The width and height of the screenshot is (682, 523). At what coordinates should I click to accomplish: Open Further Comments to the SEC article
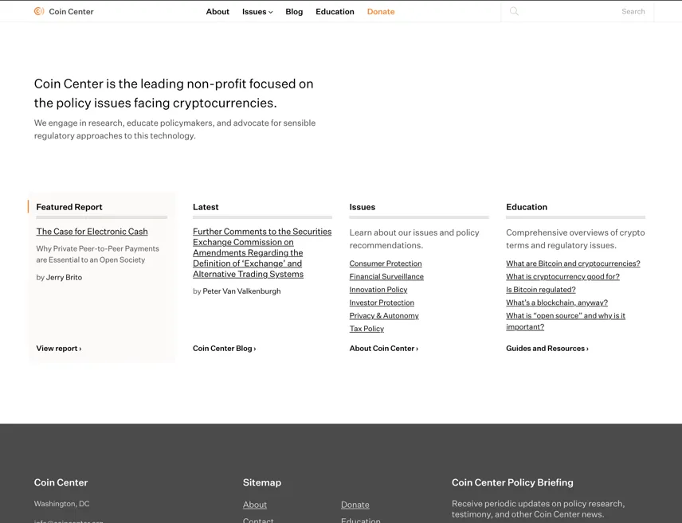262,252
